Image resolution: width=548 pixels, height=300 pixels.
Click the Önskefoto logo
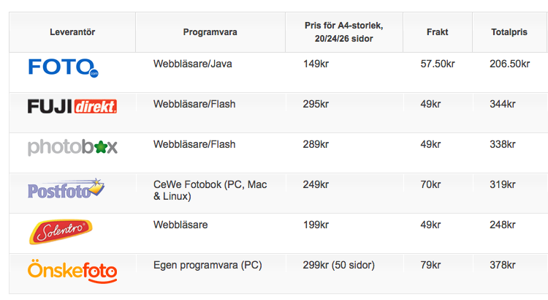point(72,271)
